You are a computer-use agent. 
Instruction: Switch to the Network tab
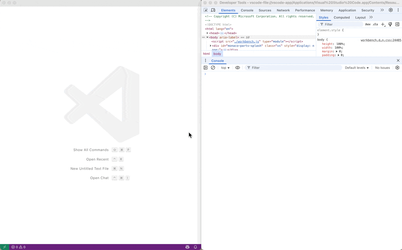pyautogui.click(x=283, y=10)
